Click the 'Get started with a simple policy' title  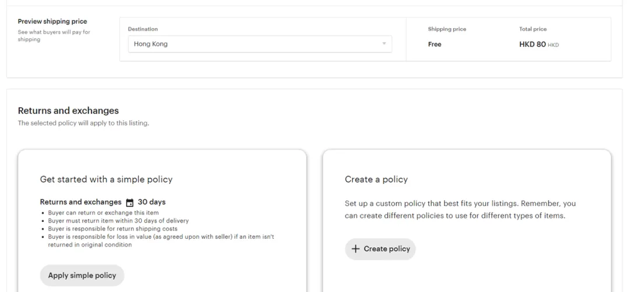(x=106, y=179)
